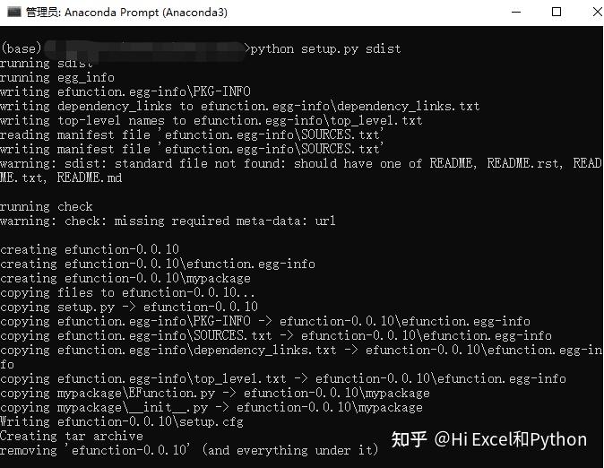The image size is (604, 468).
Task: Click the missing meta-data url warning
Action: tap(168, 221)
